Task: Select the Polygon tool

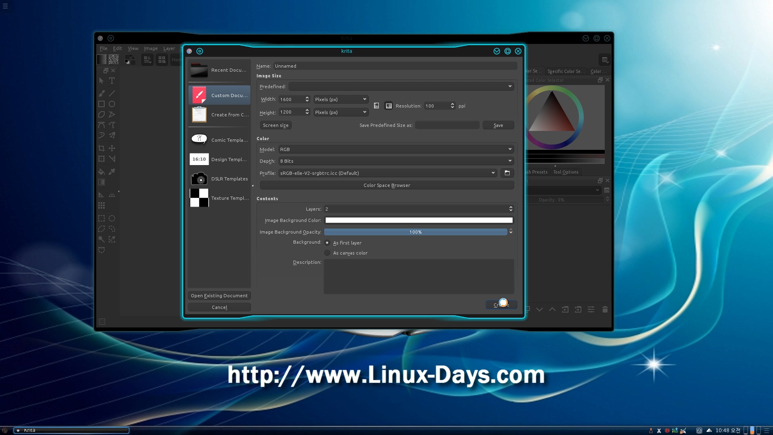Action: (101, 114)
